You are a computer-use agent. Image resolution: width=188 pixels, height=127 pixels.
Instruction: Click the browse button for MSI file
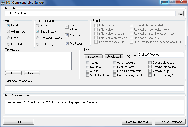click(x=181, y=13)
